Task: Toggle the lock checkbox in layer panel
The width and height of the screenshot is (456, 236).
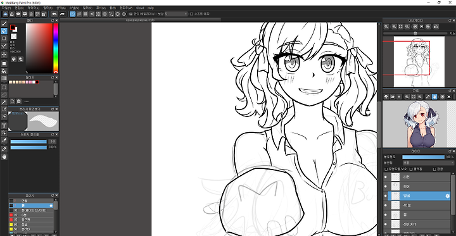Action: click(x=434, y=169)
